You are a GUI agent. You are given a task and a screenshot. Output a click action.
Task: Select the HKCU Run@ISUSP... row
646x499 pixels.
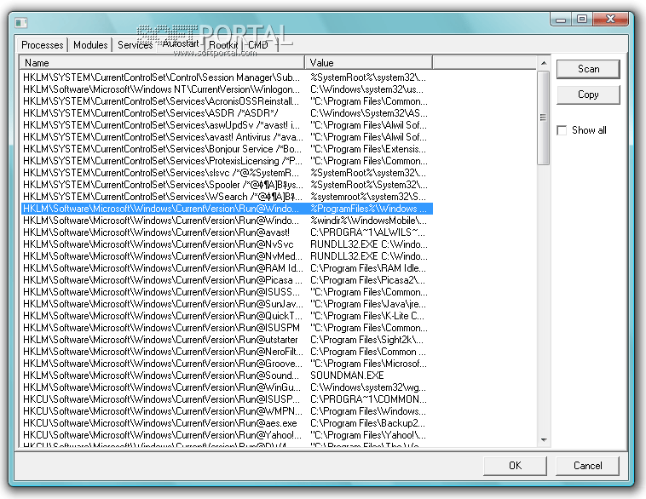(227, 399)
